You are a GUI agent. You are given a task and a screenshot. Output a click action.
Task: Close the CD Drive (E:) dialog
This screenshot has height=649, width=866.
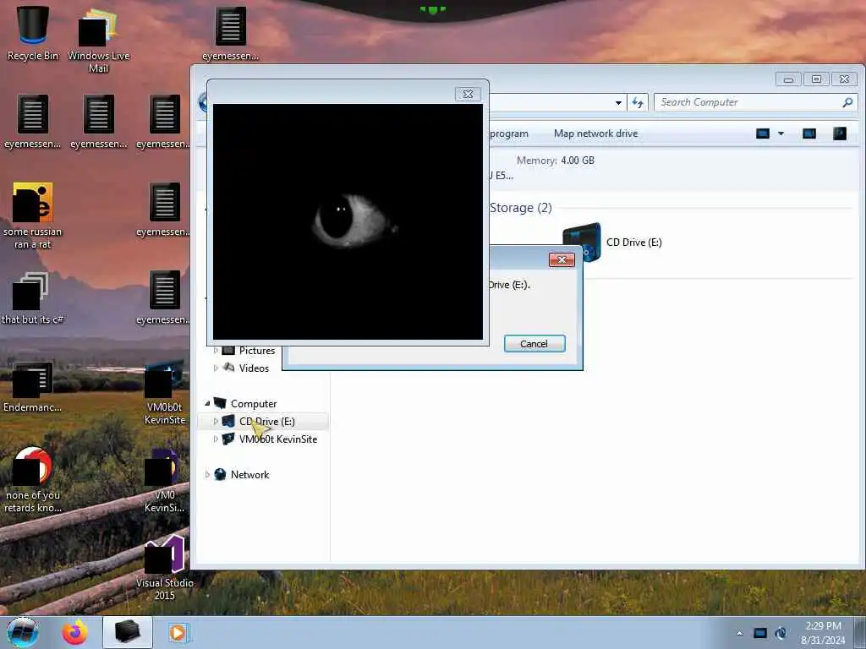coord(562,260)
